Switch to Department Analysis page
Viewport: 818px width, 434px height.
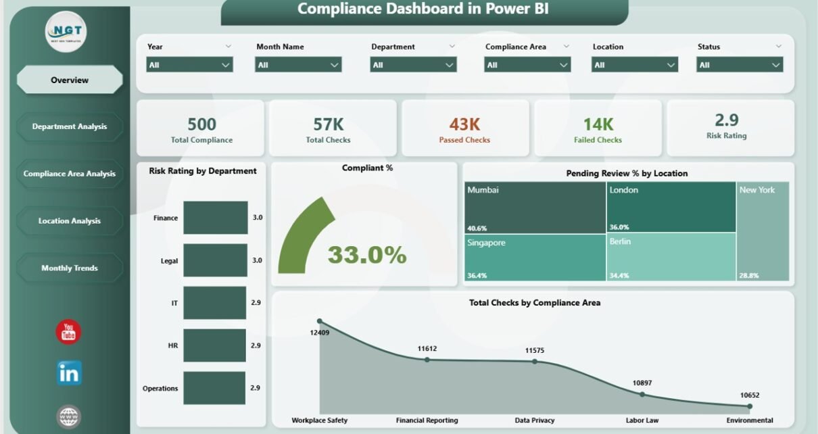coord(70,126)
